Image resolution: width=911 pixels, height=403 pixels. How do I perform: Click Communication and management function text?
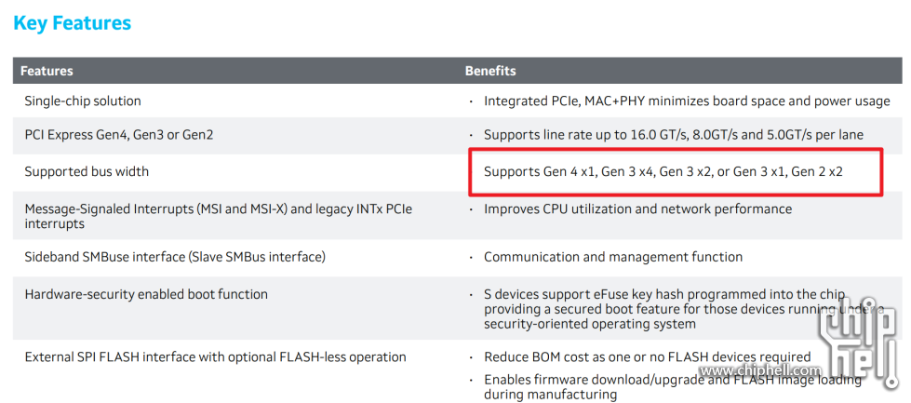click(x=613, y=257)
